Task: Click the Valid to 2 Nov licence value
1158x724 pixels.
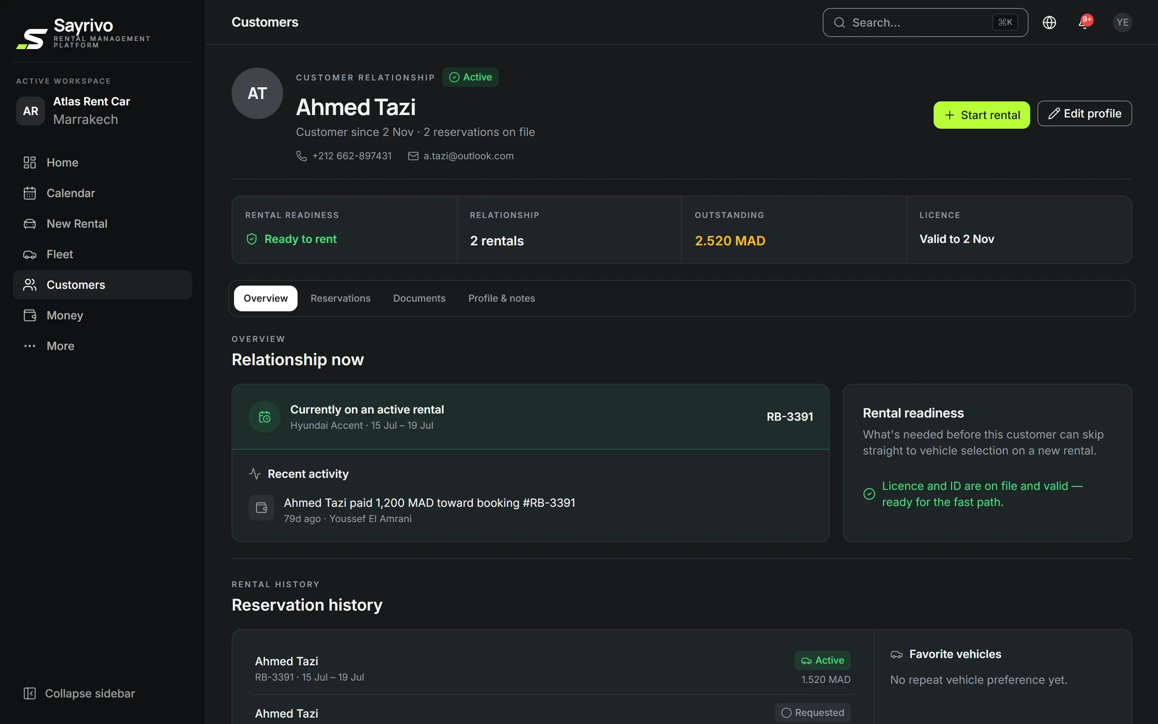Action: (x=957, y=239)
